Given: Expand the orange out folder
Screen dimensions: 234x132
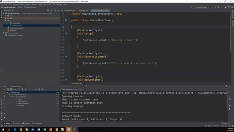Looking at the screenshot, I should tap(6, 18).
